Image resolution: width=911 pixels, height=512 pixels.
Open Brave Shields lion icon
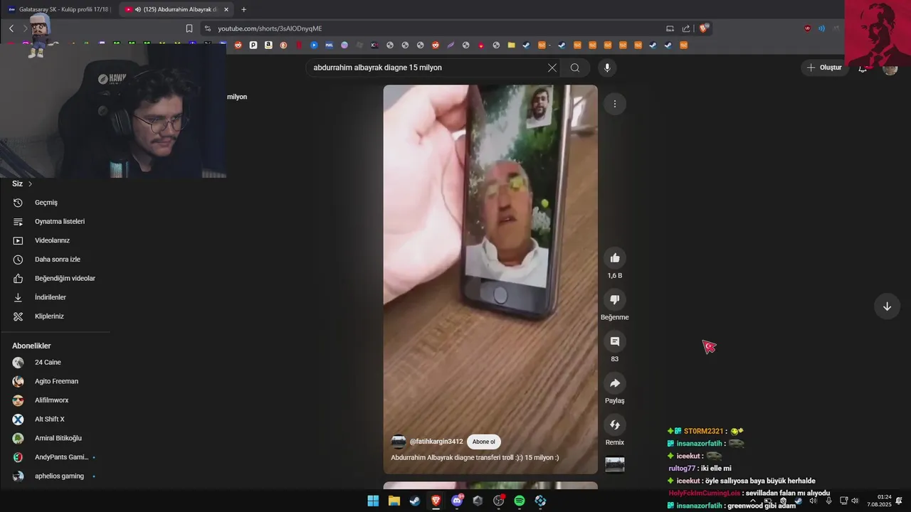pos(704,28)
